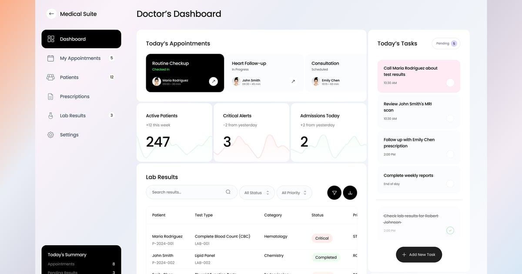Open the All Priority dropdown

294,193
